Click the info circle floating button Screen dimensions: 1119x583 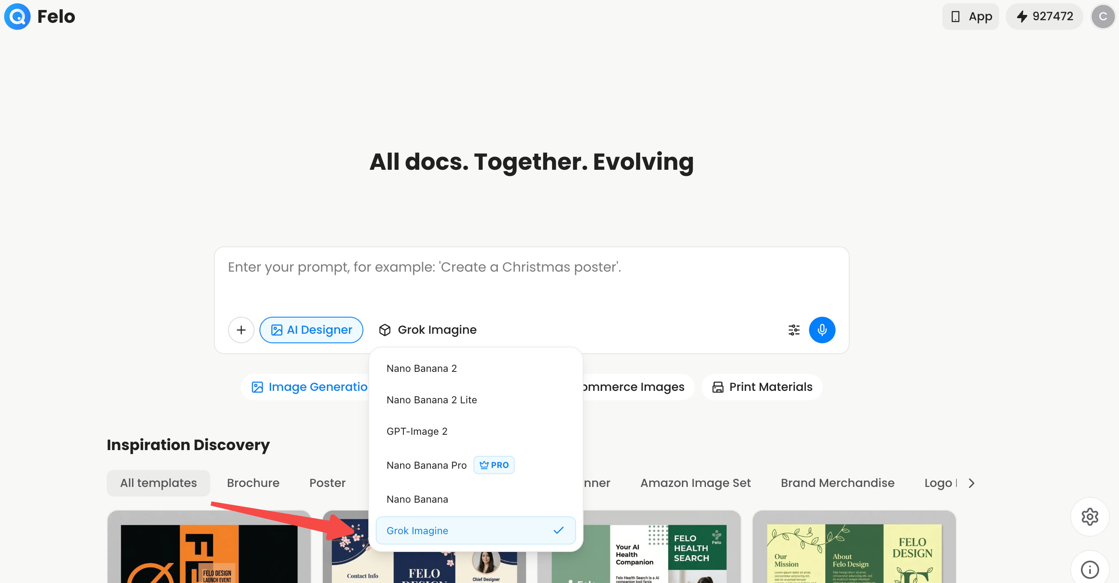[x=1090, y=569]
